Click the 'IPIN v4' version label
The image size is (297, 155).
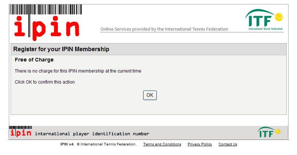coord(67,144)
